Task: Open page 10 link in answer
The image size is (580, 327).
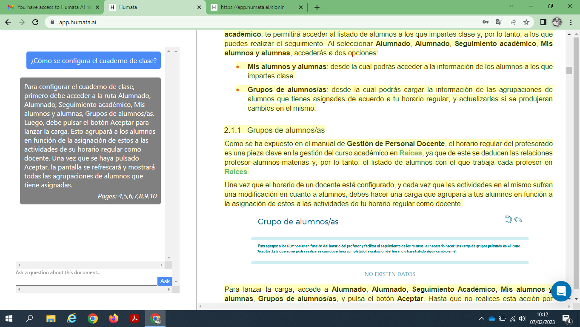Action: 153,196
